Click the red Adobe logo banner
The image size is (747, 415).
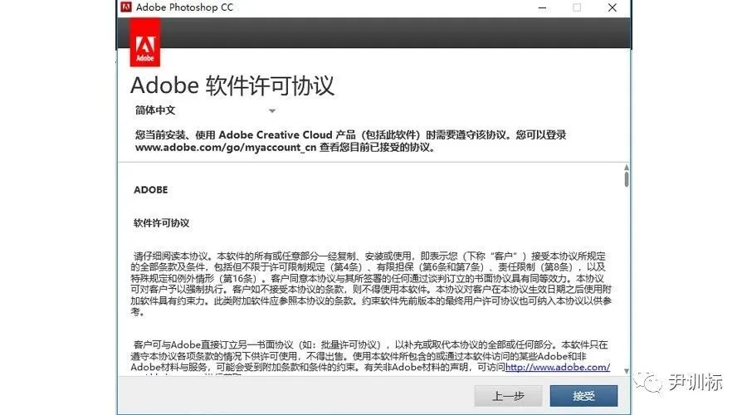(146, 42)
